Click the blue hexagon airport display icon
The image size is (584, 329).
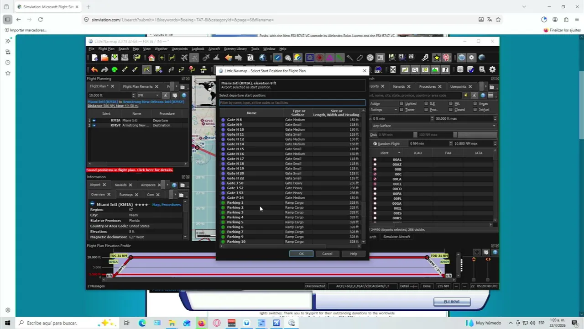pos(309,58)
